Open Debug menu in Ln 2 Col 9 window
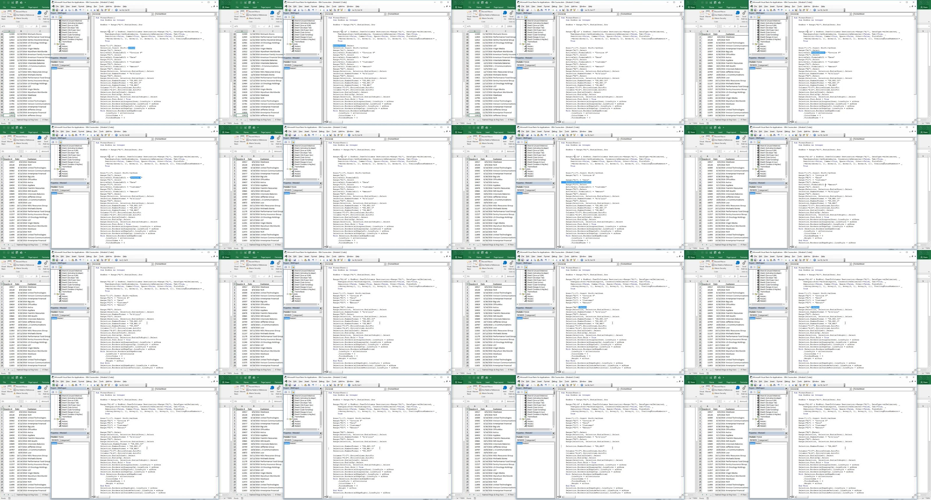Viewport: 931px width, 500px height. pos(89,257)
